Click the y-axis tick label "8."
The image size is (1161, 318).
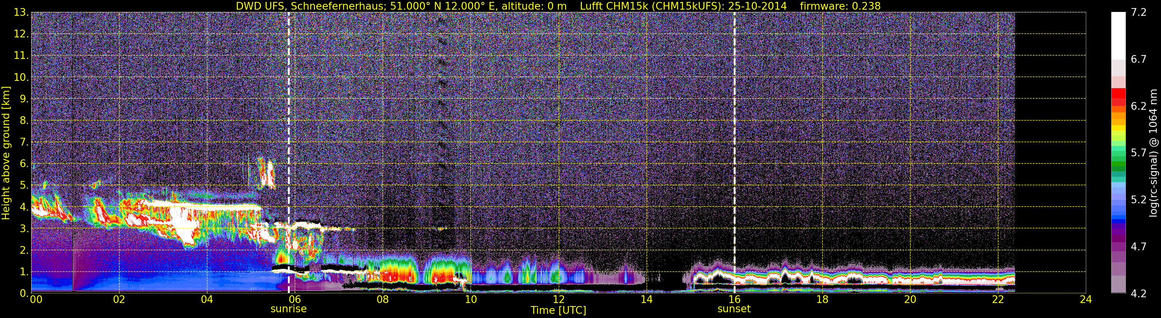(24, 121)
